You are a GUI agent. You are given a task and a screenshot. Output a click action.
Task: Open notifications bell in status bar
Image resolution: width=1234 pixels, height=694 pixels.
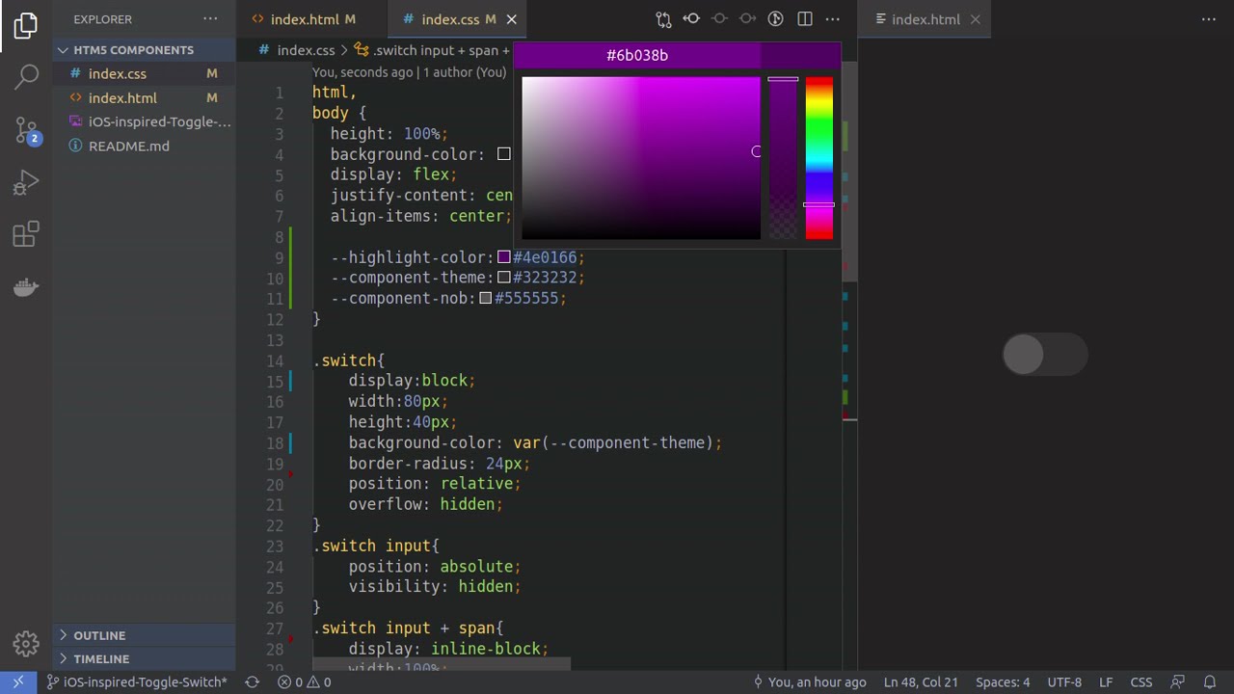pos(1210,682)
